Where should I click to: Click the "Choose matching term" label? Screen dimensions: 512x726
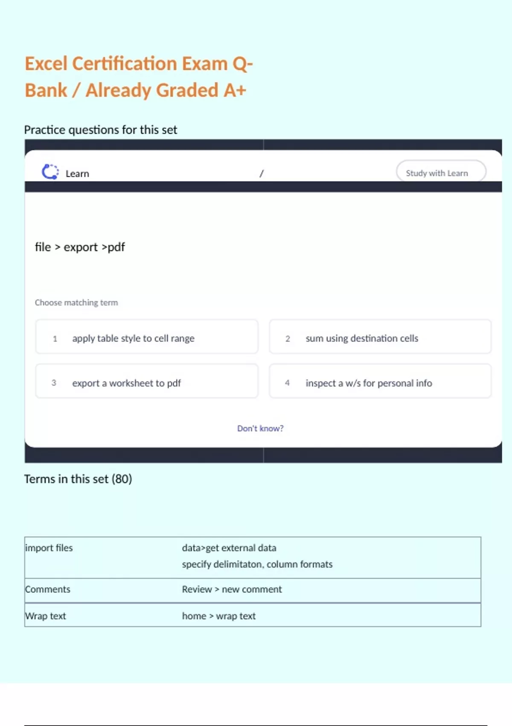(x=76, y=302)
